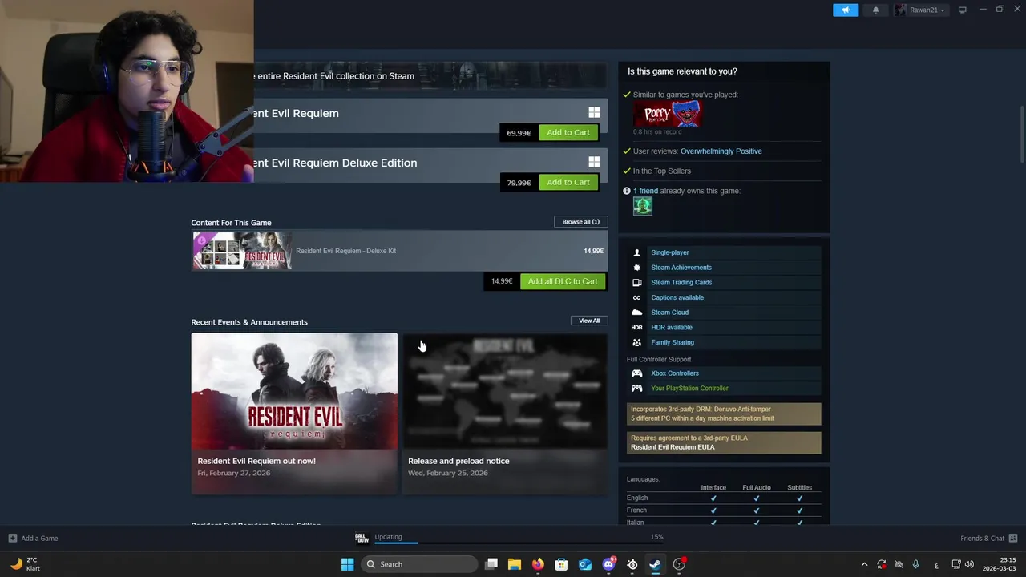Image resolution: width=1026 pixels, height=577 pixels.
Task: Open Discord from the taskbar
Action: click(x=608, y=564)
